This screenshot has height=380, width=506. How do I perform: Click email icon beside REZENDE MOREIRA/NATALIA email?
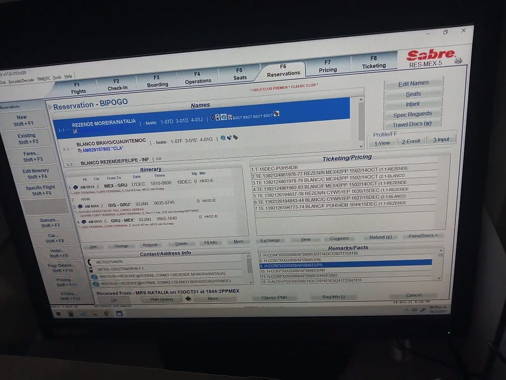[94, 277]
